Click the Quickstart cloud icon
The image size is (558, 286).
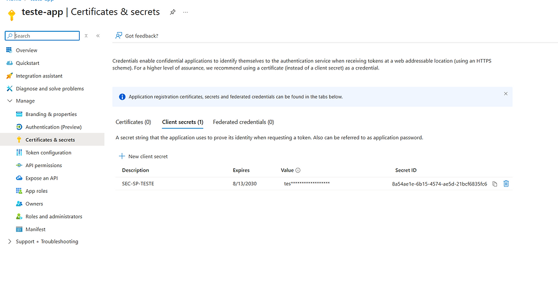tap(9, 63)
